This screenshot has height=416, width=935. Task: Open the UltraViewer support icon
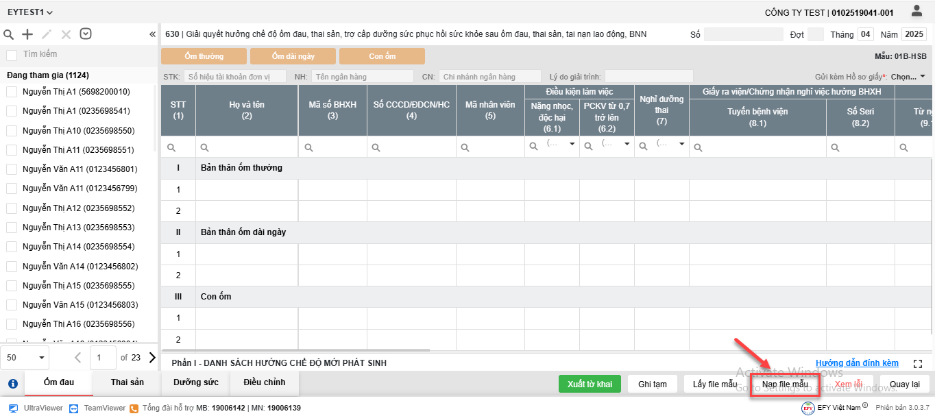point(14,408)
